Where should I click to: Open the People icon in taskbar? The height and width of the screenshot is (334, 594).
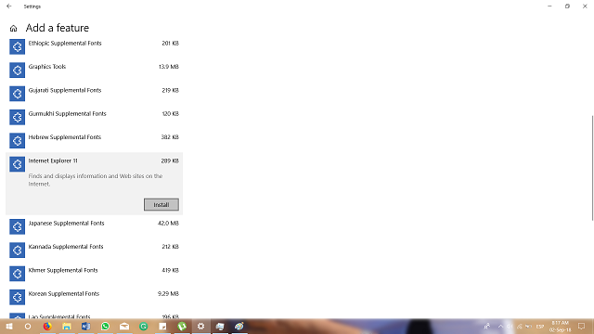tap(486, 327)
